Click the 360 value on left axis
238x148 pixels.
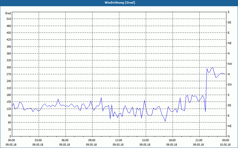[x=9, y=54]
